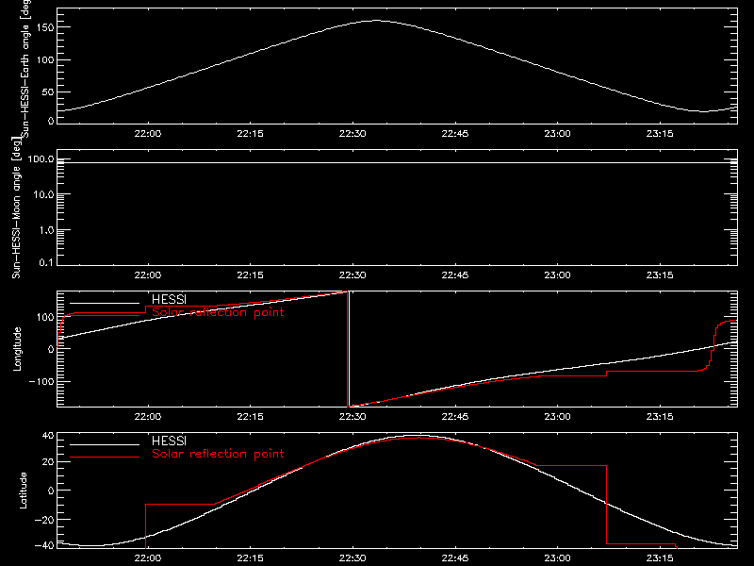The height and width of the screenshot is (566, 754).
Task: Click the flat Moon angle line
Action: (397, 162)
